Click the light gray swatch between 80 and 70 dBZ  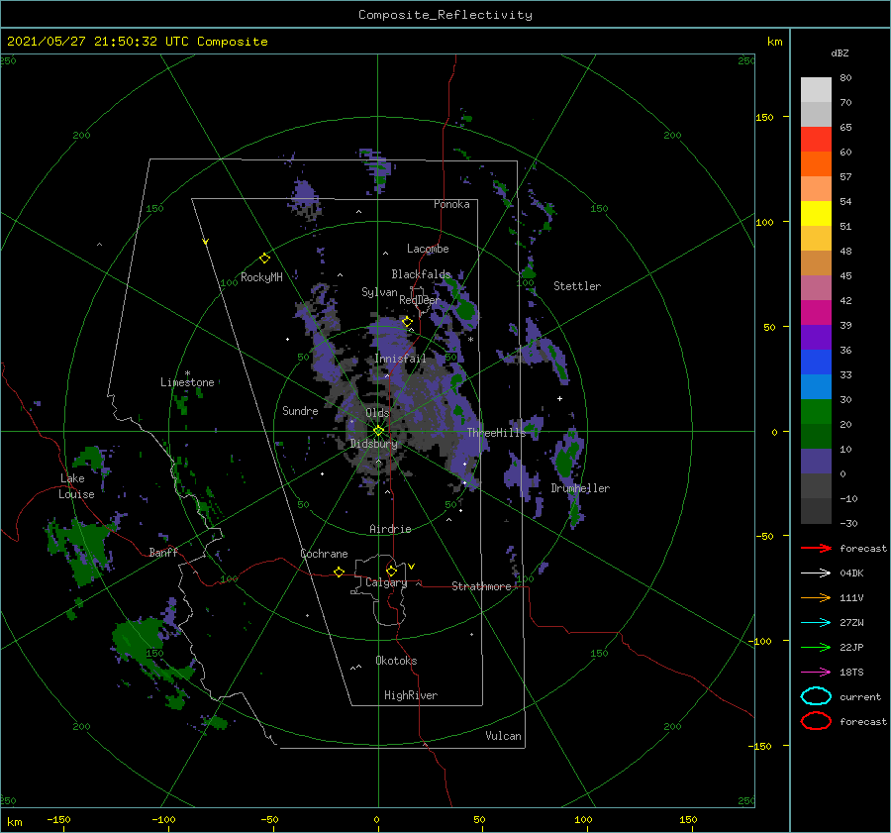point(816,90)
